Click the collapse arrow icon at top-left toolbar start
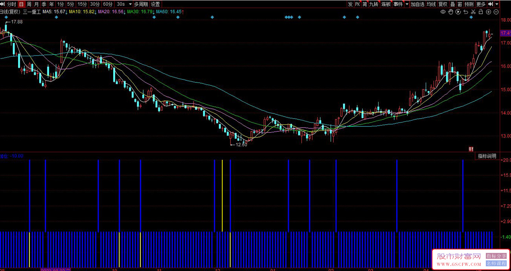This screenshot has width=511, height=271. [x=3, y=4]
